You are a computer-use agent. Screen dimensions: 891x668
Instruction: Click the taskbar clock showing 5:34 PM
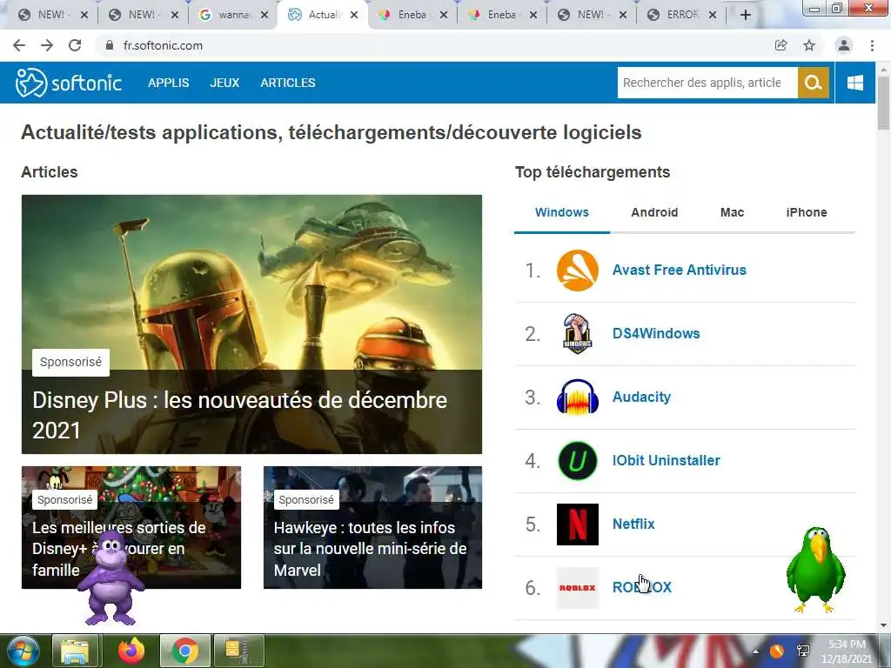click(x=846, y=651)
